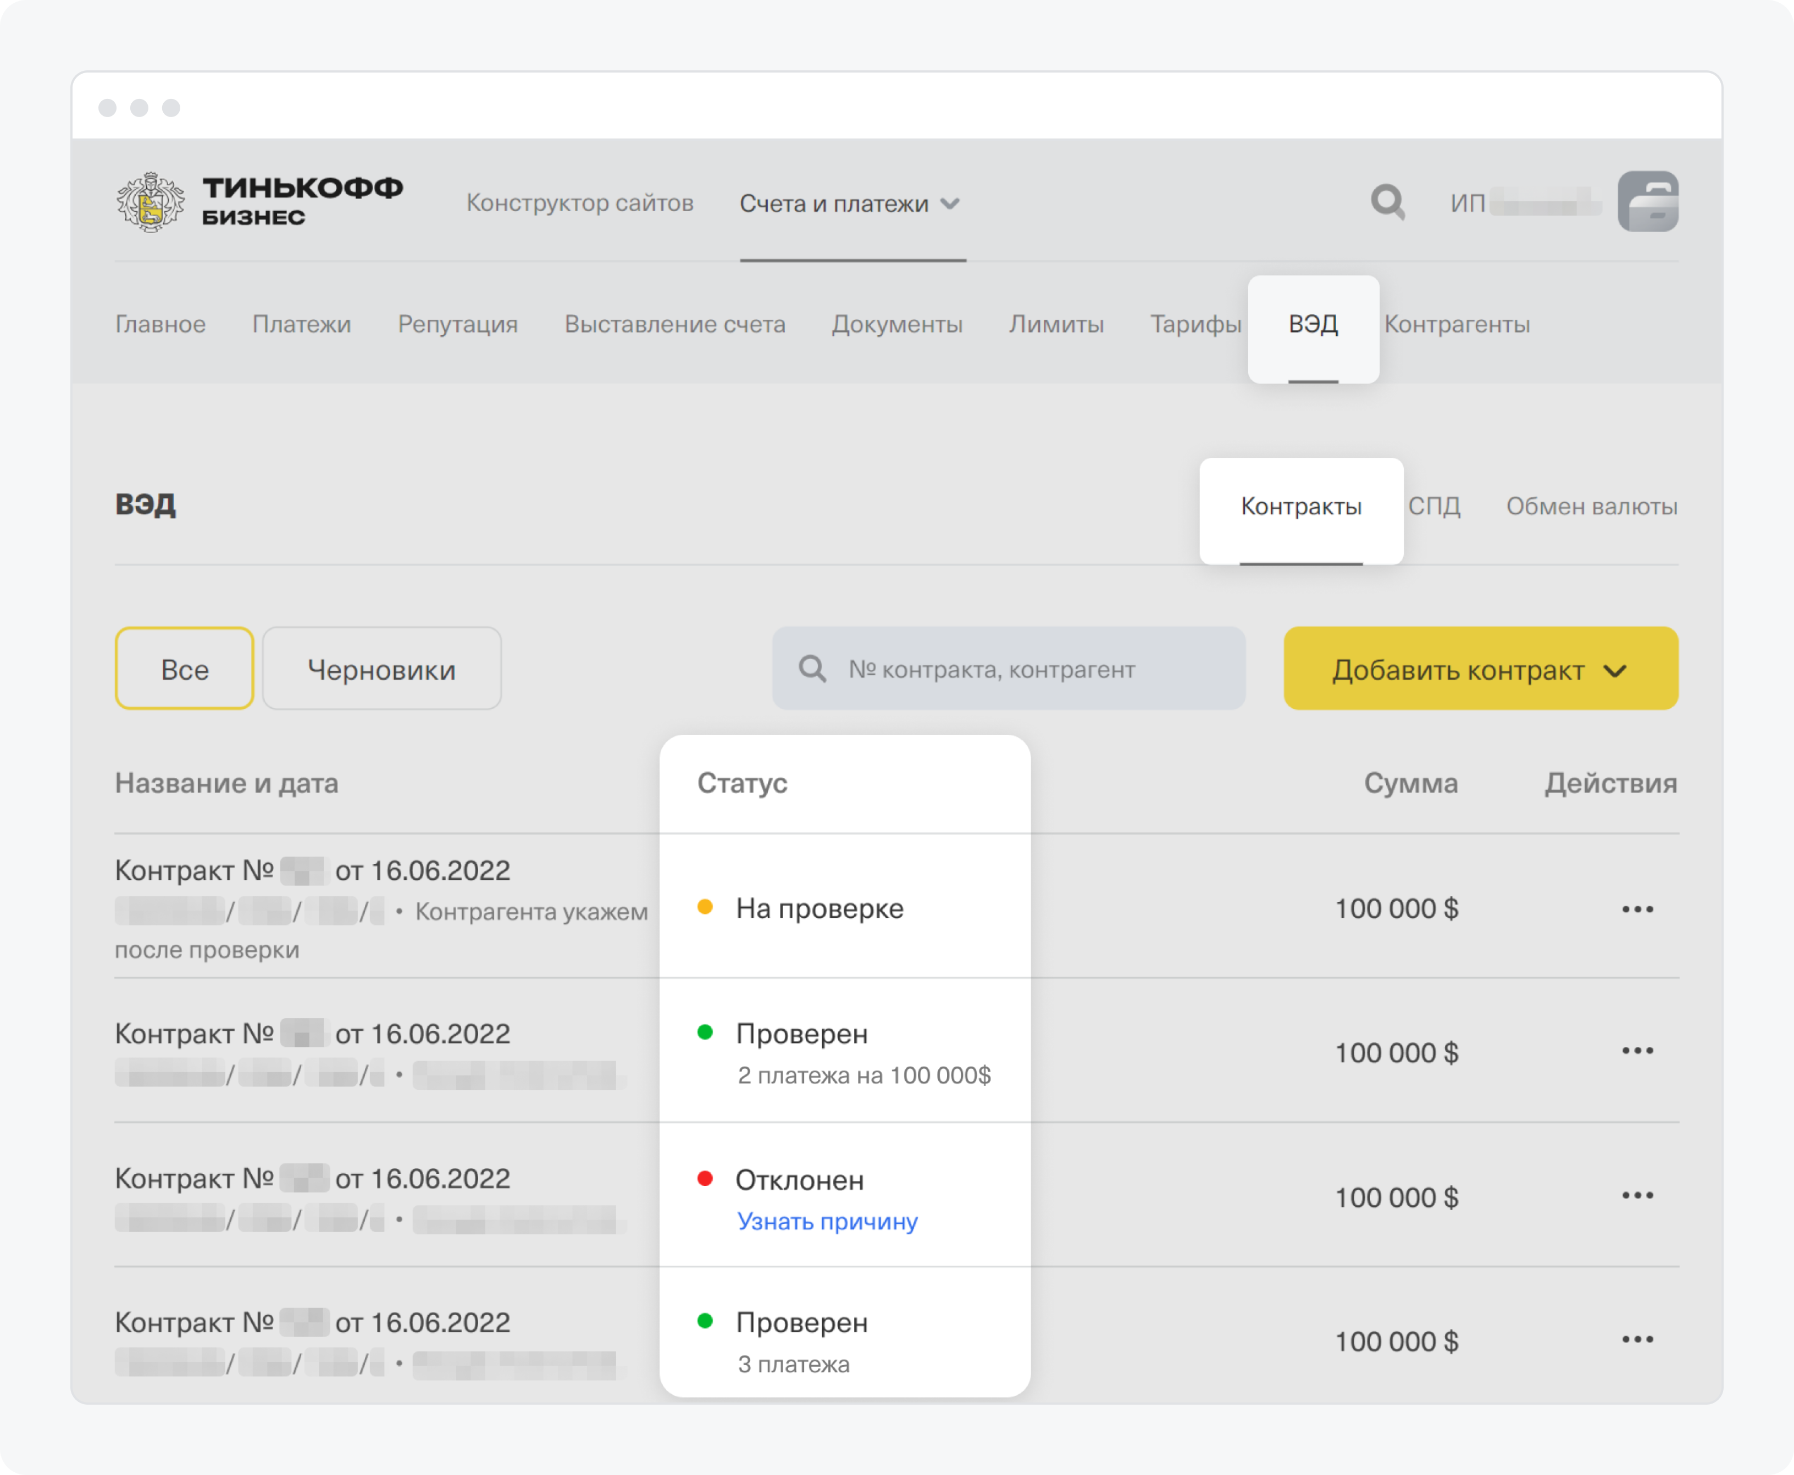The image size is (1794, 1475).
Task: Click the № контракта, контрагент search field
Action: (1009, 669)
